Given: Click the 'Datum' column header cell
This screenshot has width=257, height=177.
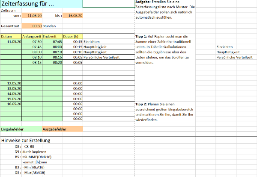Looking at the screenshot, I should click(10, 37).
